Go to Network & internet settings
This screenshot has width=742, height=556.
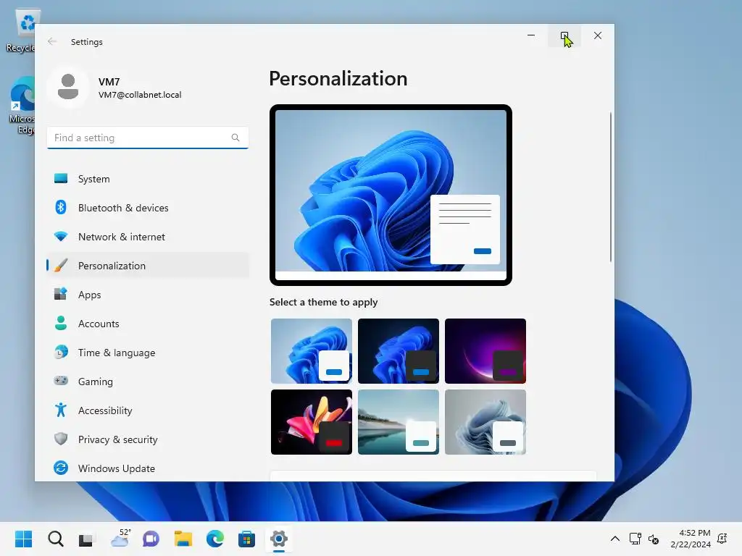tap(148, 237)
